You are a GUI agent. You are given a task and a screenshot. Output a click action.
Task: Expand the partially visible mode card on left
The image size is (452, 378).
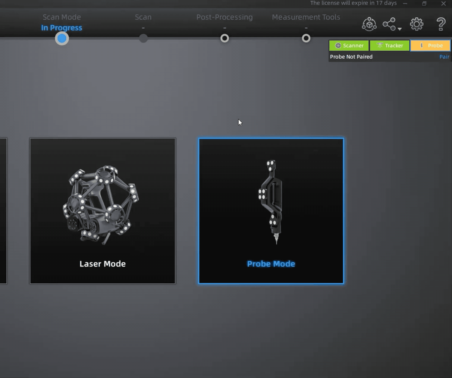pos(3,211)
